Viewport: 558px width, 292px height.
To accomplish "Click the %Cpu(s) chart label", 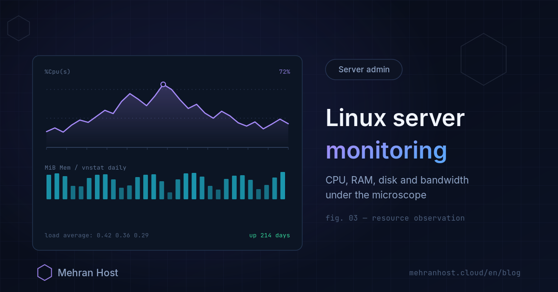I will 58,72.
